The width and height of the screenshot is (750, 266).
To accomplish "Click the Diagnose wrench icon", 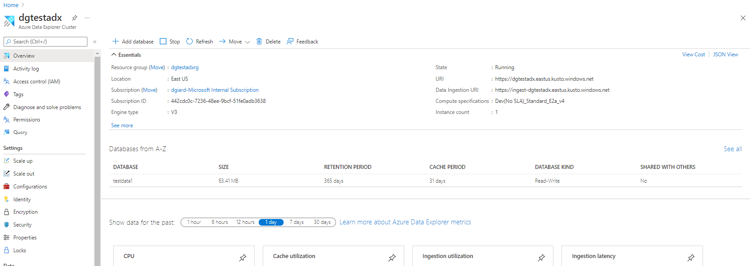I will click(7, 107).
